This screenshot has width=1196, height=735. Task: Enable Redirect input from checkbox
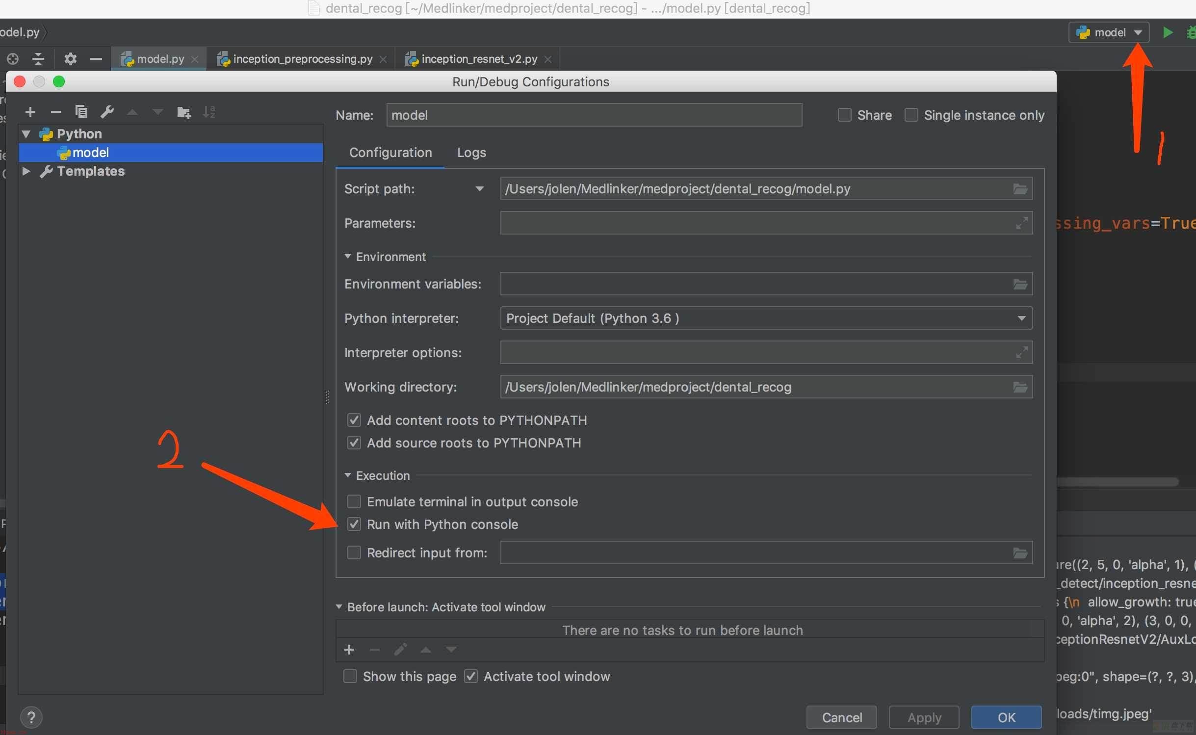point(354,552)
